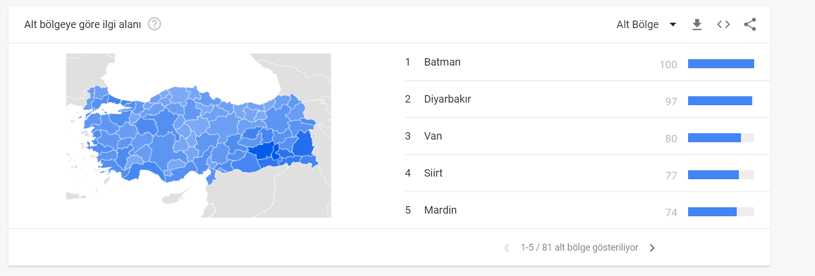Click the Van province on the map

point(304,144)
